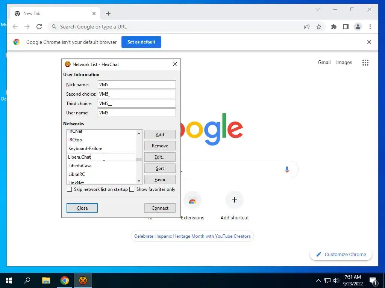Open Gmail link on Google page
The width and height of the screenshot is (385, 288).
324,63
